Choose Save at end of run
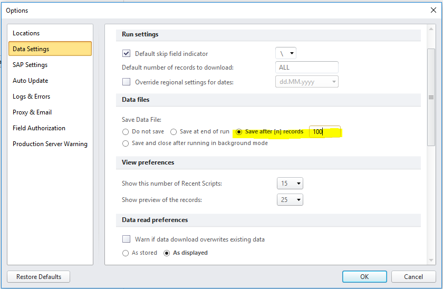Viewport: 443px width, 289px height. pyautogui.click(x=174, y=132)
